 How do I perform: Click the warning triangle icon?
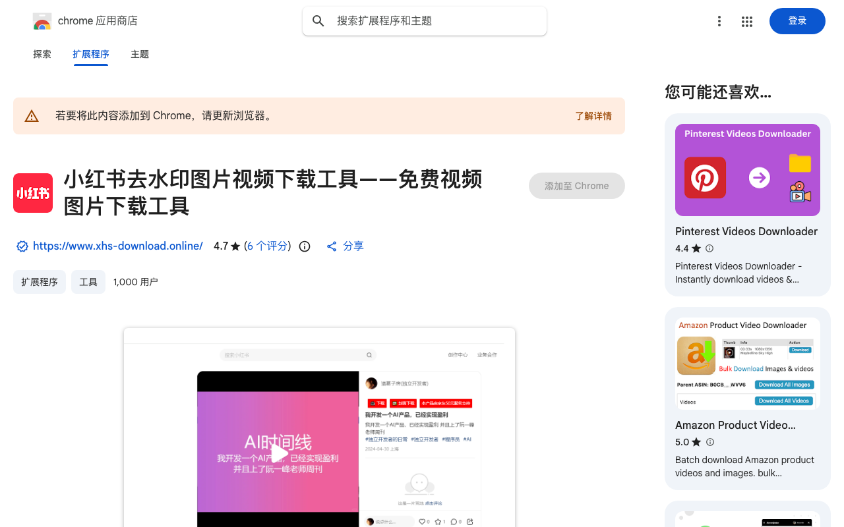pyautogui.click(x=32, y=116)
